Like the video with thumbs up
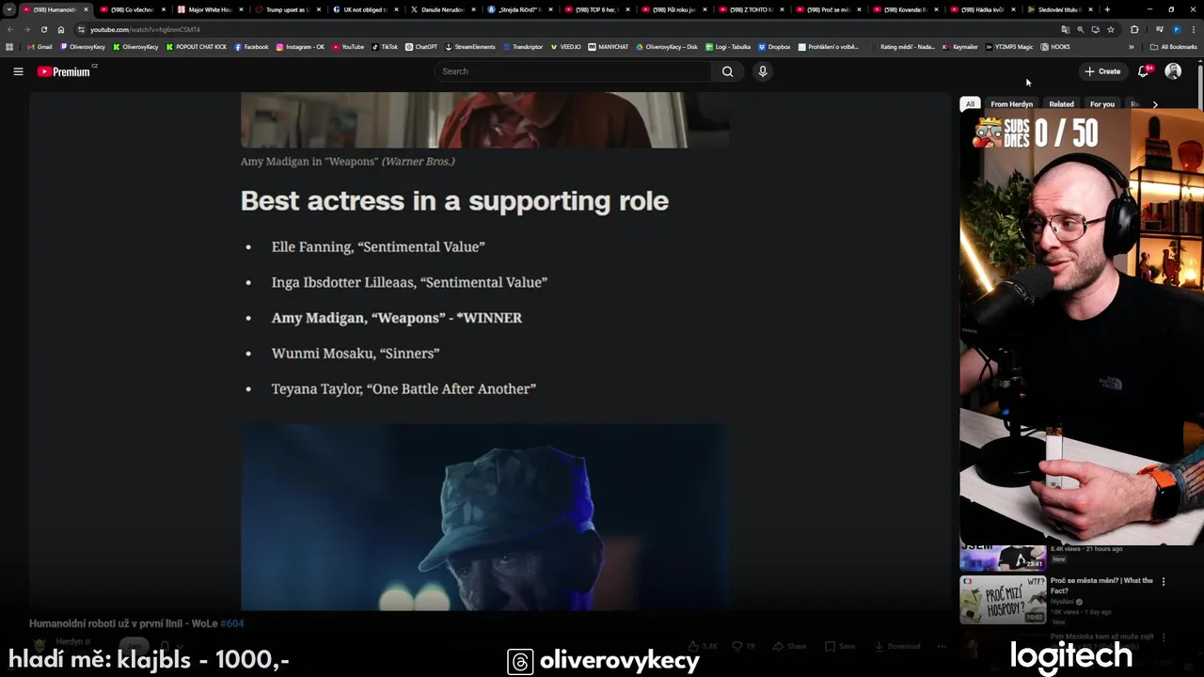The width and height of the screenshot is (1204, 677). tap(703, 646)
